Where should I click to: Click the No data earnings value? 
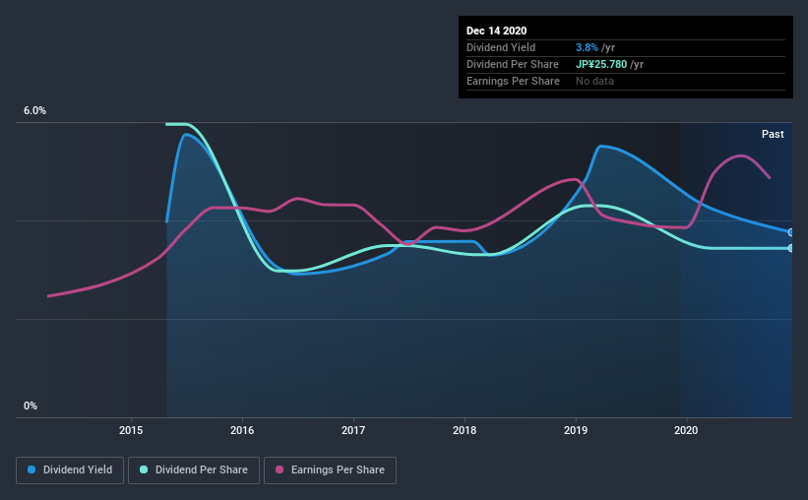pos(594,81)
